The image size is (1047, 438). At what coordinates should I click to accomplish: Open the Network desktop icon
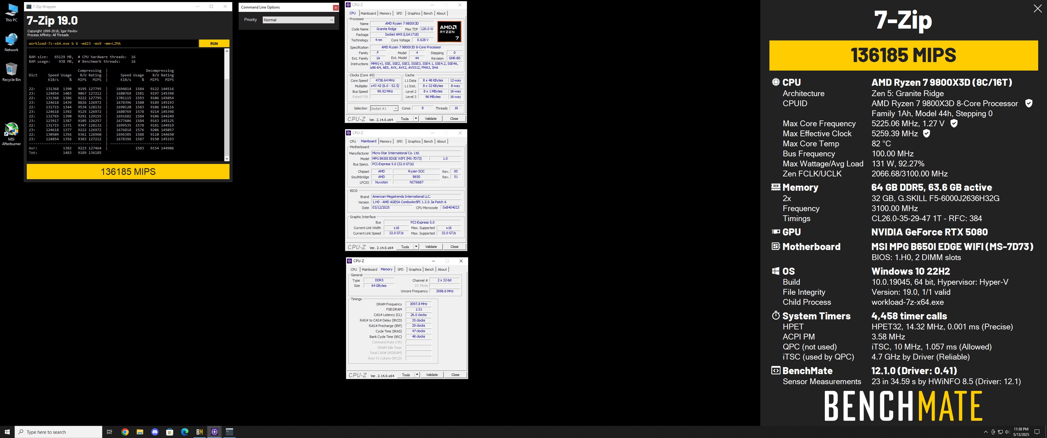click(11, 42)
